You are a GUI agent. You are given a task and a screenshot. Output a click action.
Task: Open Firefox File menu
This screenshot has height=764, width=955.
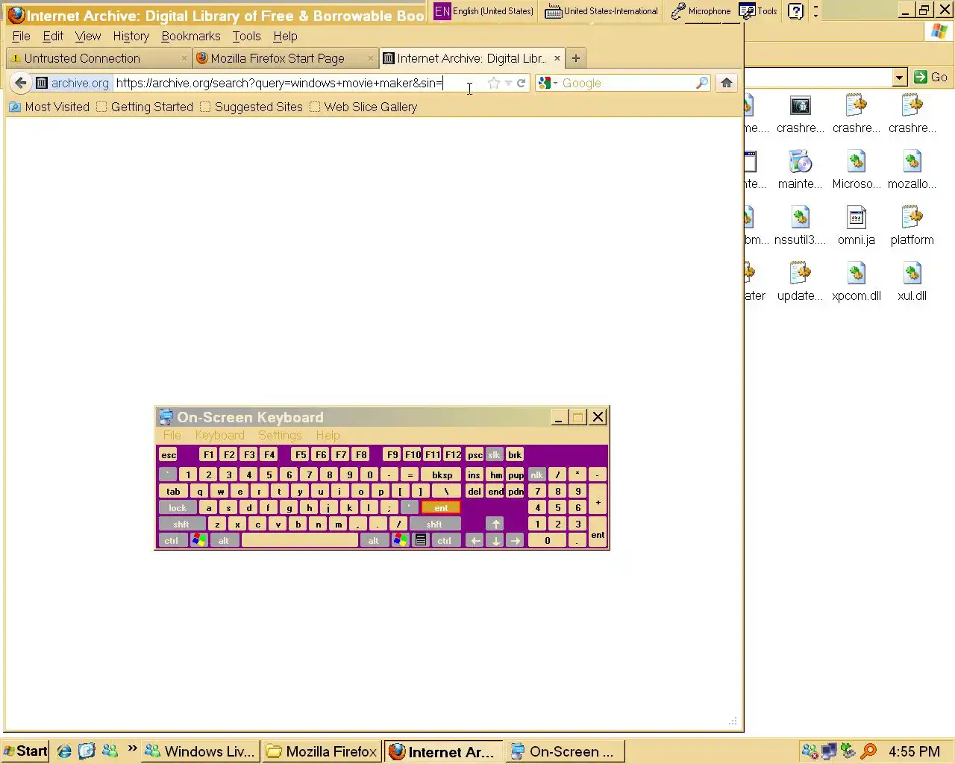[x=21, y=36]
